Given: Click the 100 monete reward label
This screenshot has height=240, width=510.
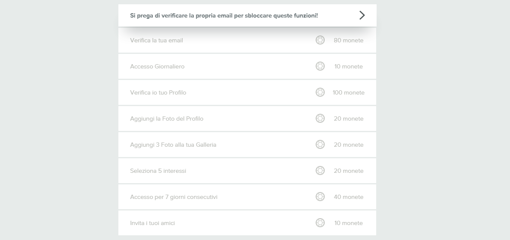Looking at the screenshot, I should pyautogui.click(x=348, y=93).
